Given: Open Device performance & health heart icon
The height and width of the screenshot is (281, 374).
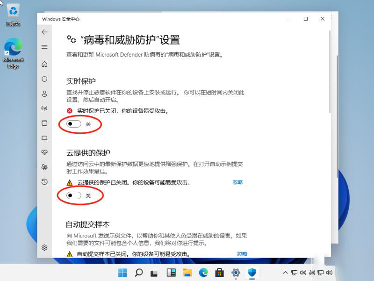Looking at the screenshot, I should (x=44, y=152).
